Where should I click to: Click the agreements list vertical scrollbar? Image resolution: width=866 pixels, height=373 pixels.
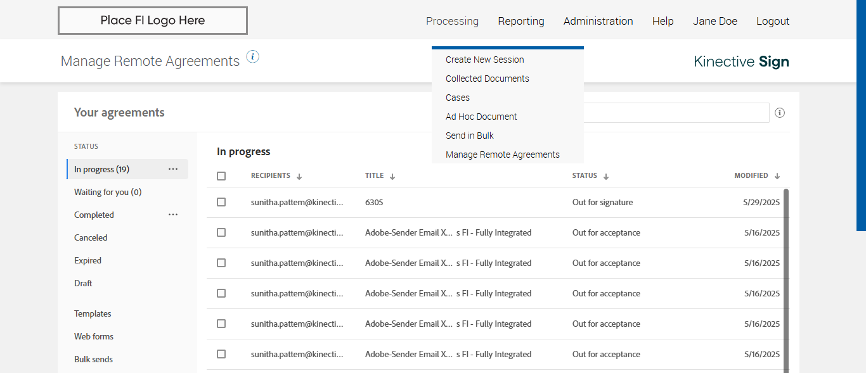(786, 279)
